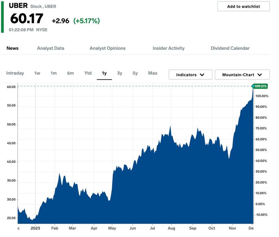Click the +5.17% percent change text
This screenshot has height=237, width=279.
(86, 21)
